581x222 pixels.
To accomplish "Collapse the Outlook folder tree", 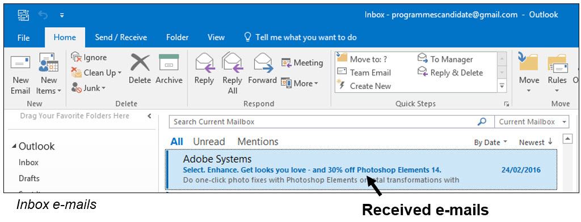I will (x=14, y=147).
